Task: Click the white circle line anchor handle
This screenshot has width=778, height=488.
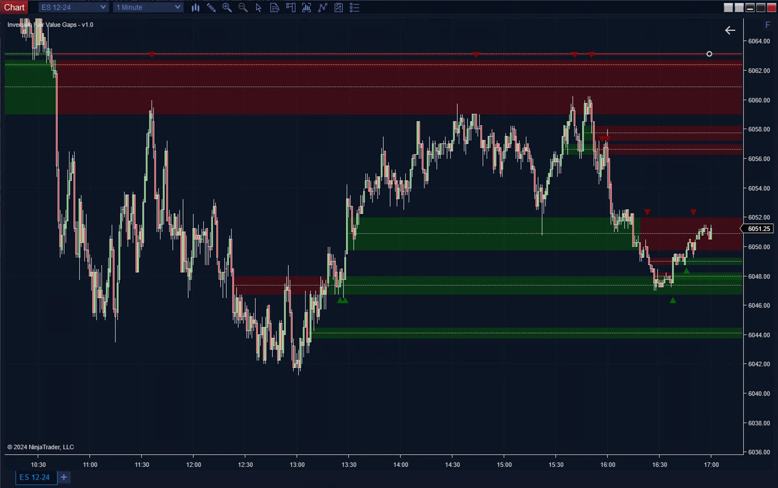Action: (x=709, y=54)
